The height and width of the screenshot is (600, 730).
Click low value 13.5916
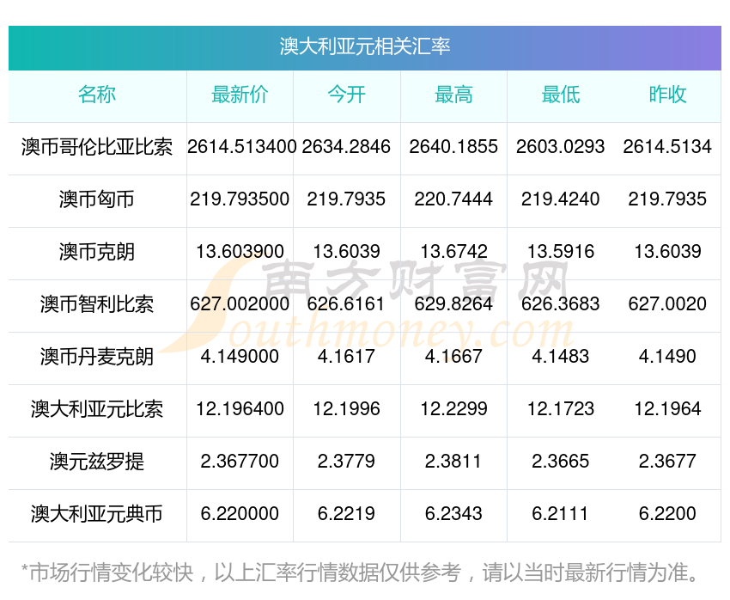coord(561,252)
